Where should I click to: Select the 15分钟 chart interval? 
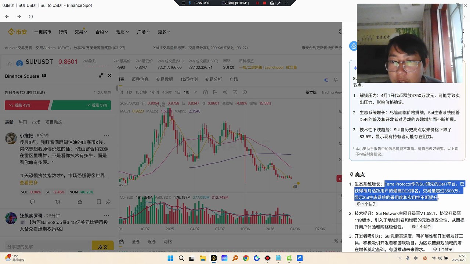click(141, 92)
